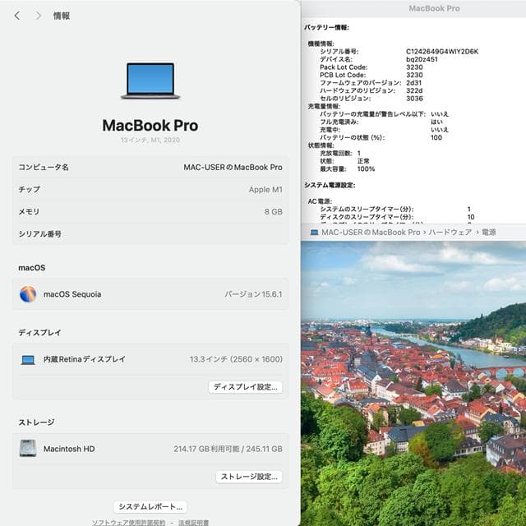Click the バッテリーの状態 (%) row

coord(381,137)
